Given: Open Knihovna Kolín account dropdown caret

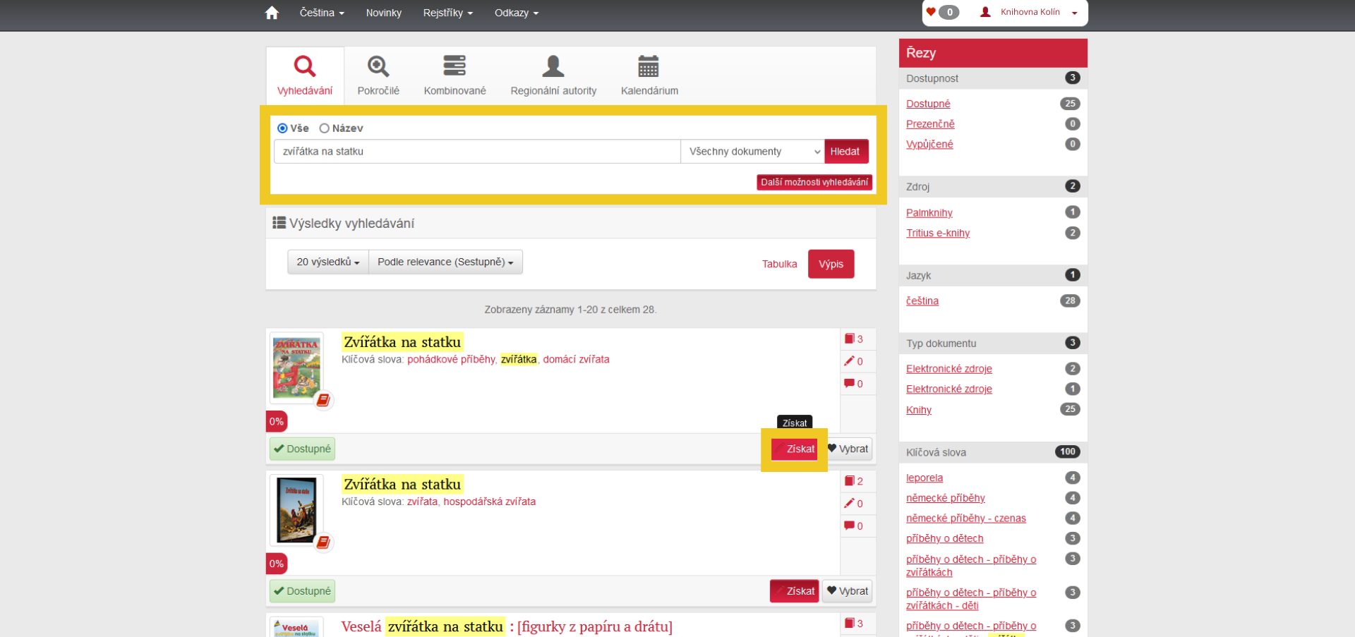Looking at the screenshot, I should tap(1074, 13).
